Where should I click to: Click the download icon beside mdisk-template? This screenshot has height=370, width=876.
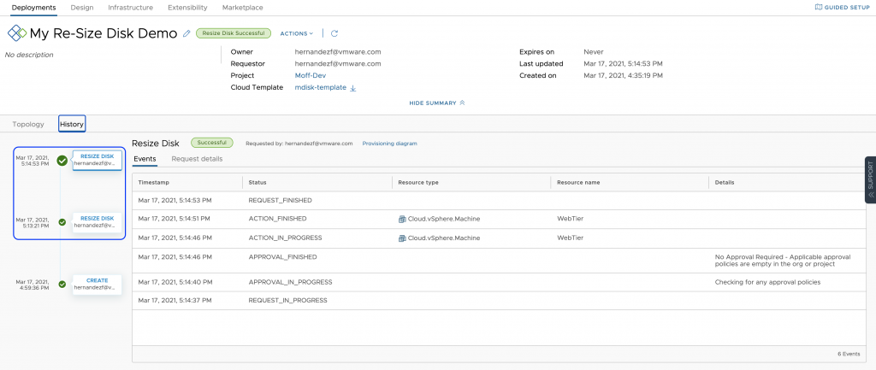coord(353,88)
